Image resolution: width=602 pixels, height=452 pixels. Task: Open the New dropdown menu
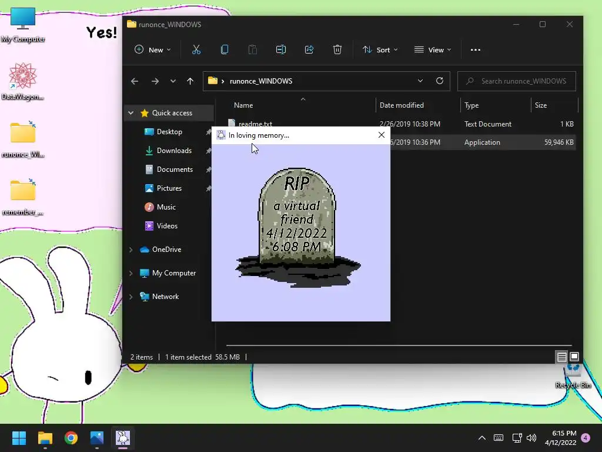point(152,49)
